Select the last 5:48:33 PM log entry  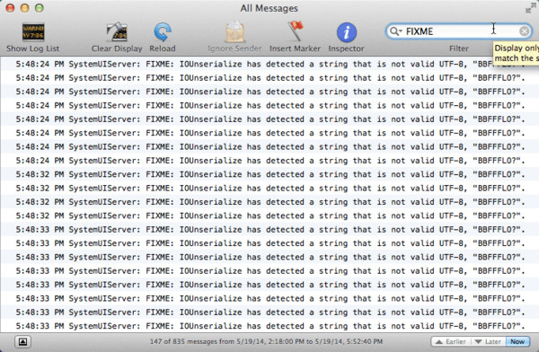pyautogui.click(x=269, y=326)
